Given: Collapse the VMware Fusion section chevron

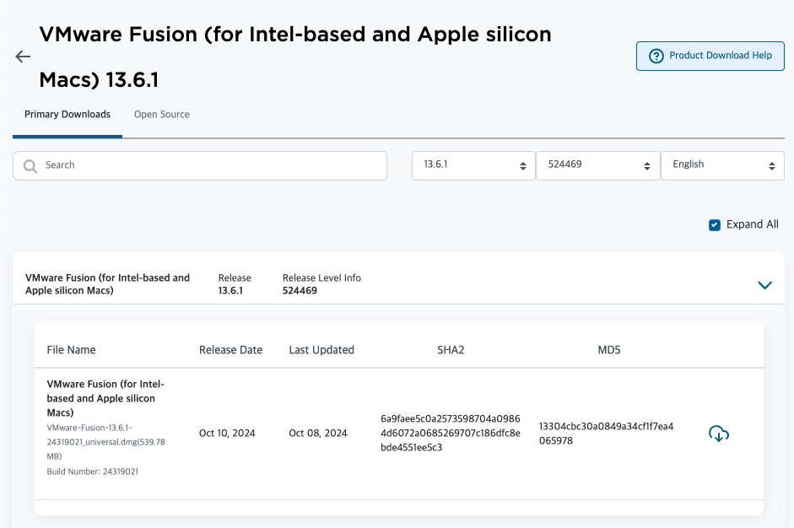Looking at the screenshot, I should 764,285.
